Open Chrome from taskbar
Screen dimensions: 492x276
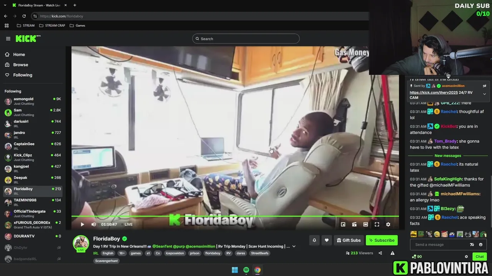point(258,270)
